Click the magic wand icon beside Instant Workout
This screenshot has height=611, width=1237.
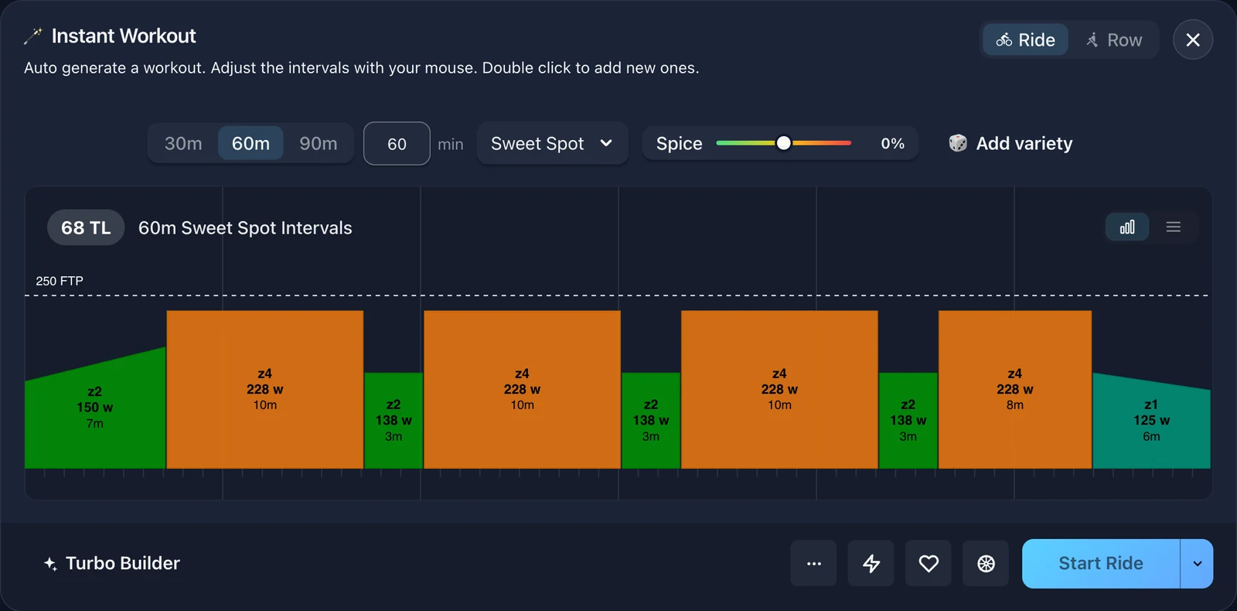[33, 36]
